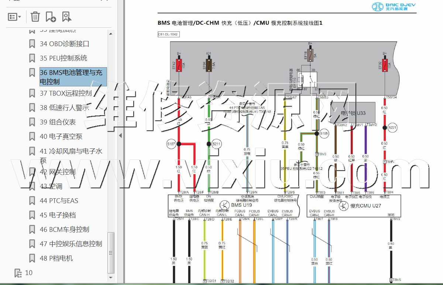Click the find current bookmark icon
The width and height of the screenshot is (443, 285).
tap(67, 17)
